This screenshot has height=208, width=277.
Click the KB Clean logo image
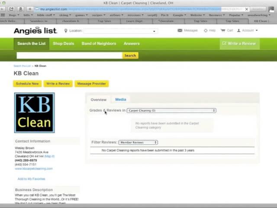pyautogui.click(x=35, y=113)
